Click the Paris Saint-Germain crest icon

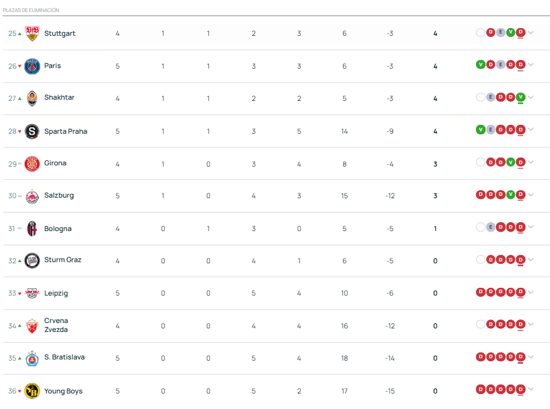click(x=32, y=66)
